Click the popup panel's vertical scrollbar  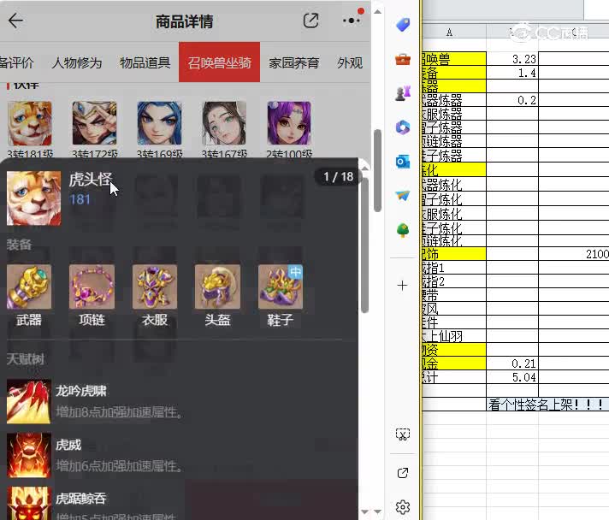point(364,245)
